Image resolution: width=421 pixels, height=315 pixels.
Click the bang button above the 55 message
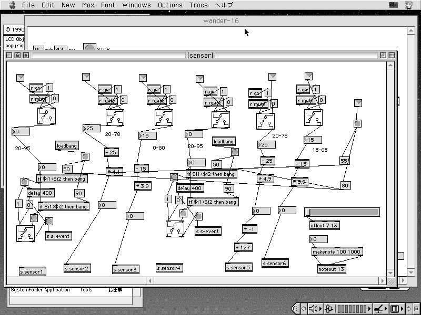coord(357,123)
